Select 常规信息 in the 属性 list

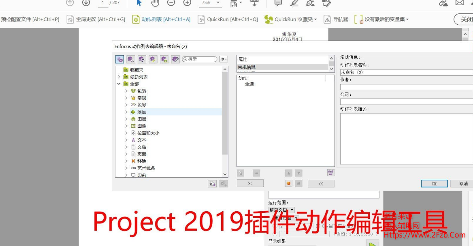coord(282,67)
